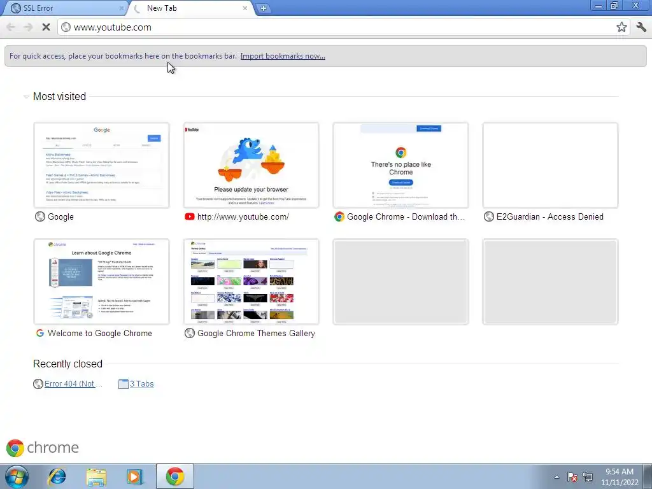
Task: Click the taskbar clock 9:54 AM
Action: (x=620, y=477)
